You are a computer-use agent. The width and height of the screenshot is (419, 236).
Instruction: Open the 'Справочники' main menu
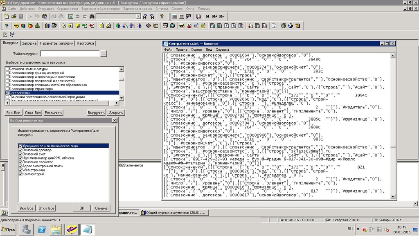pyautogui.click(x=68, y=9)
